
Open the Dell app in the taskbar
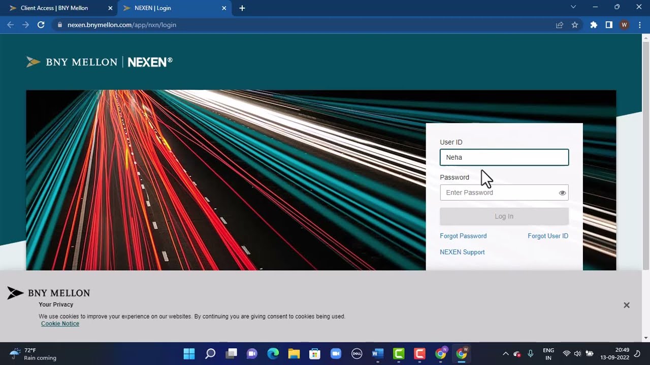(x=357, y=354)
